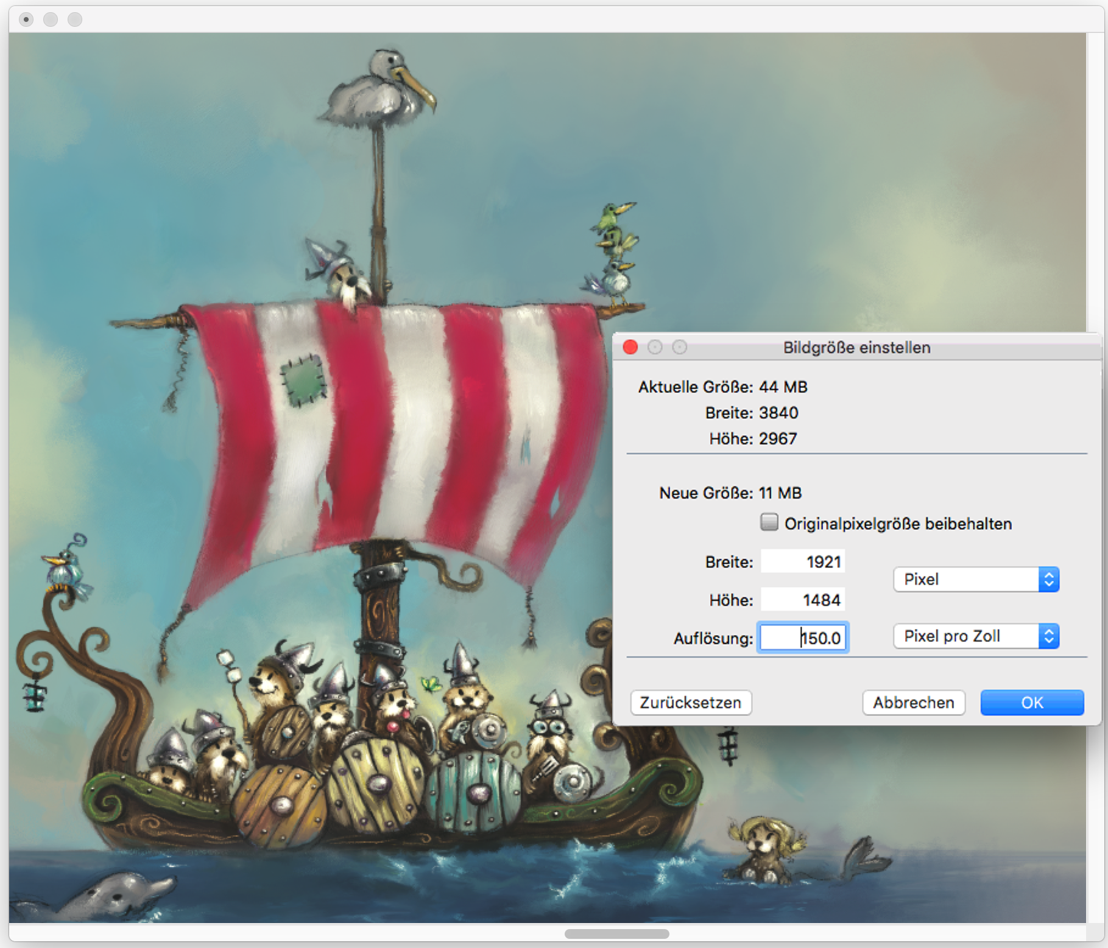Screen dimensions: 1108x948
Task: Expand the Pixel pro Zoll dropdown
Action: click(976, 636)
